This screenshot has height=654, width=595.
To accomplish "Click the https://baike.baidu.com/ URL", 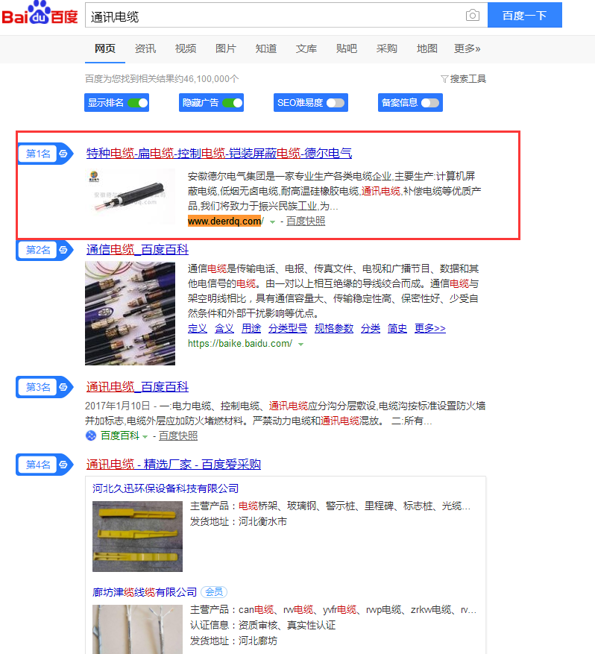I will click(240, 343).
